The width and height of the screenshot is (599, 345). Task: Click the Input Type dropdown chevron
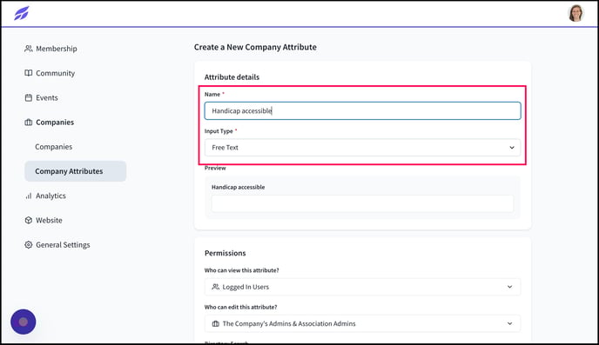coord(512,148)
